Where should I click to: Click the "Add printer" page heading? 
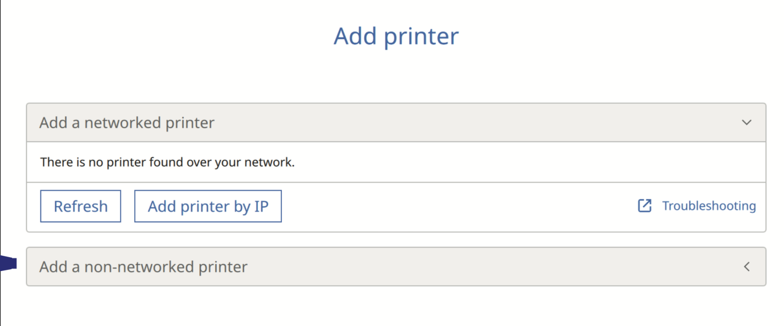(396, 36)
